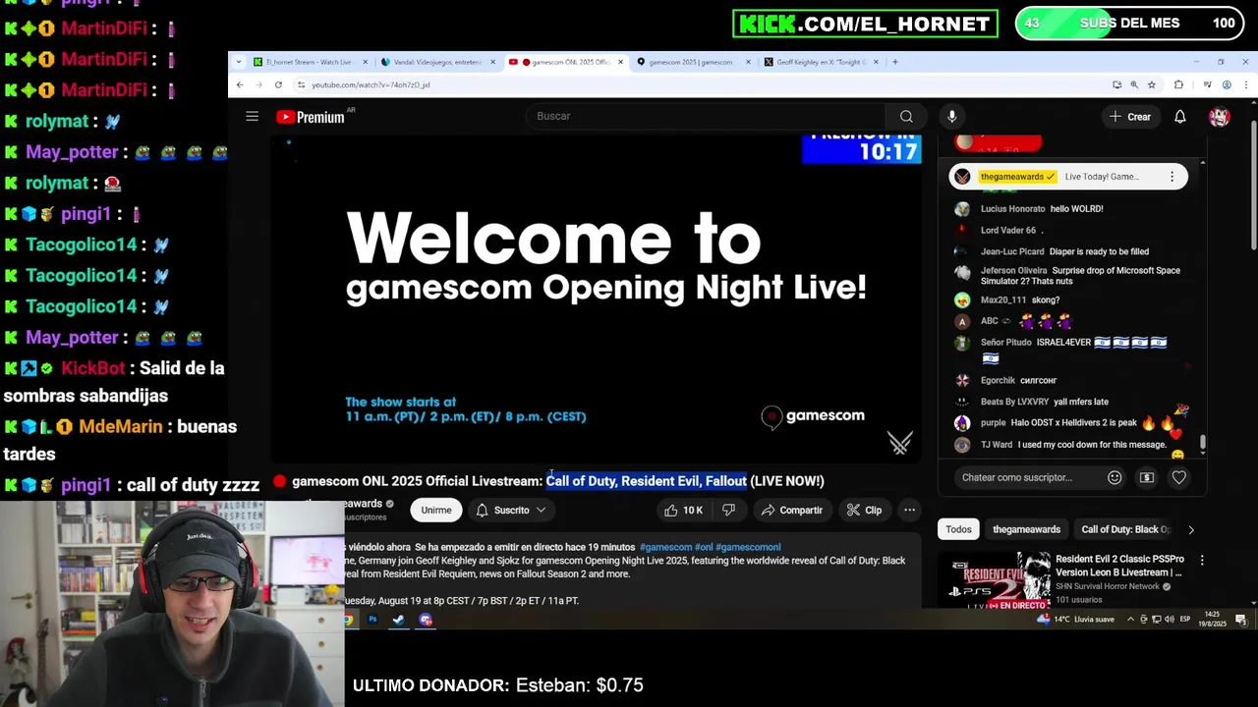Viewport: 1258px width, 707px height.
Task: Click Compartir share button
Action: pos(791,510)
